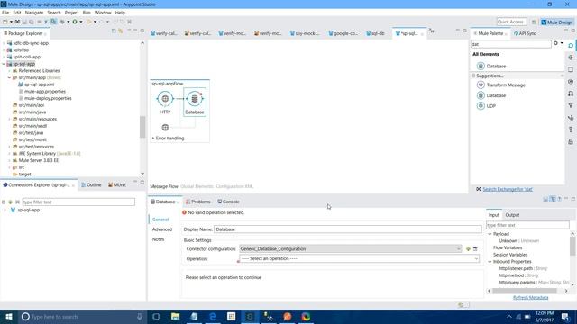577x324 pixels.
Task: Click the Connections Explorer filter text field
Action: click(x=78, y=202)
